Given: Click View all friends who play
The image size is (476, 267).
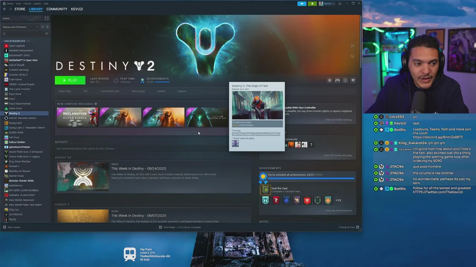Looking at the screenshot, I should 338,155.
